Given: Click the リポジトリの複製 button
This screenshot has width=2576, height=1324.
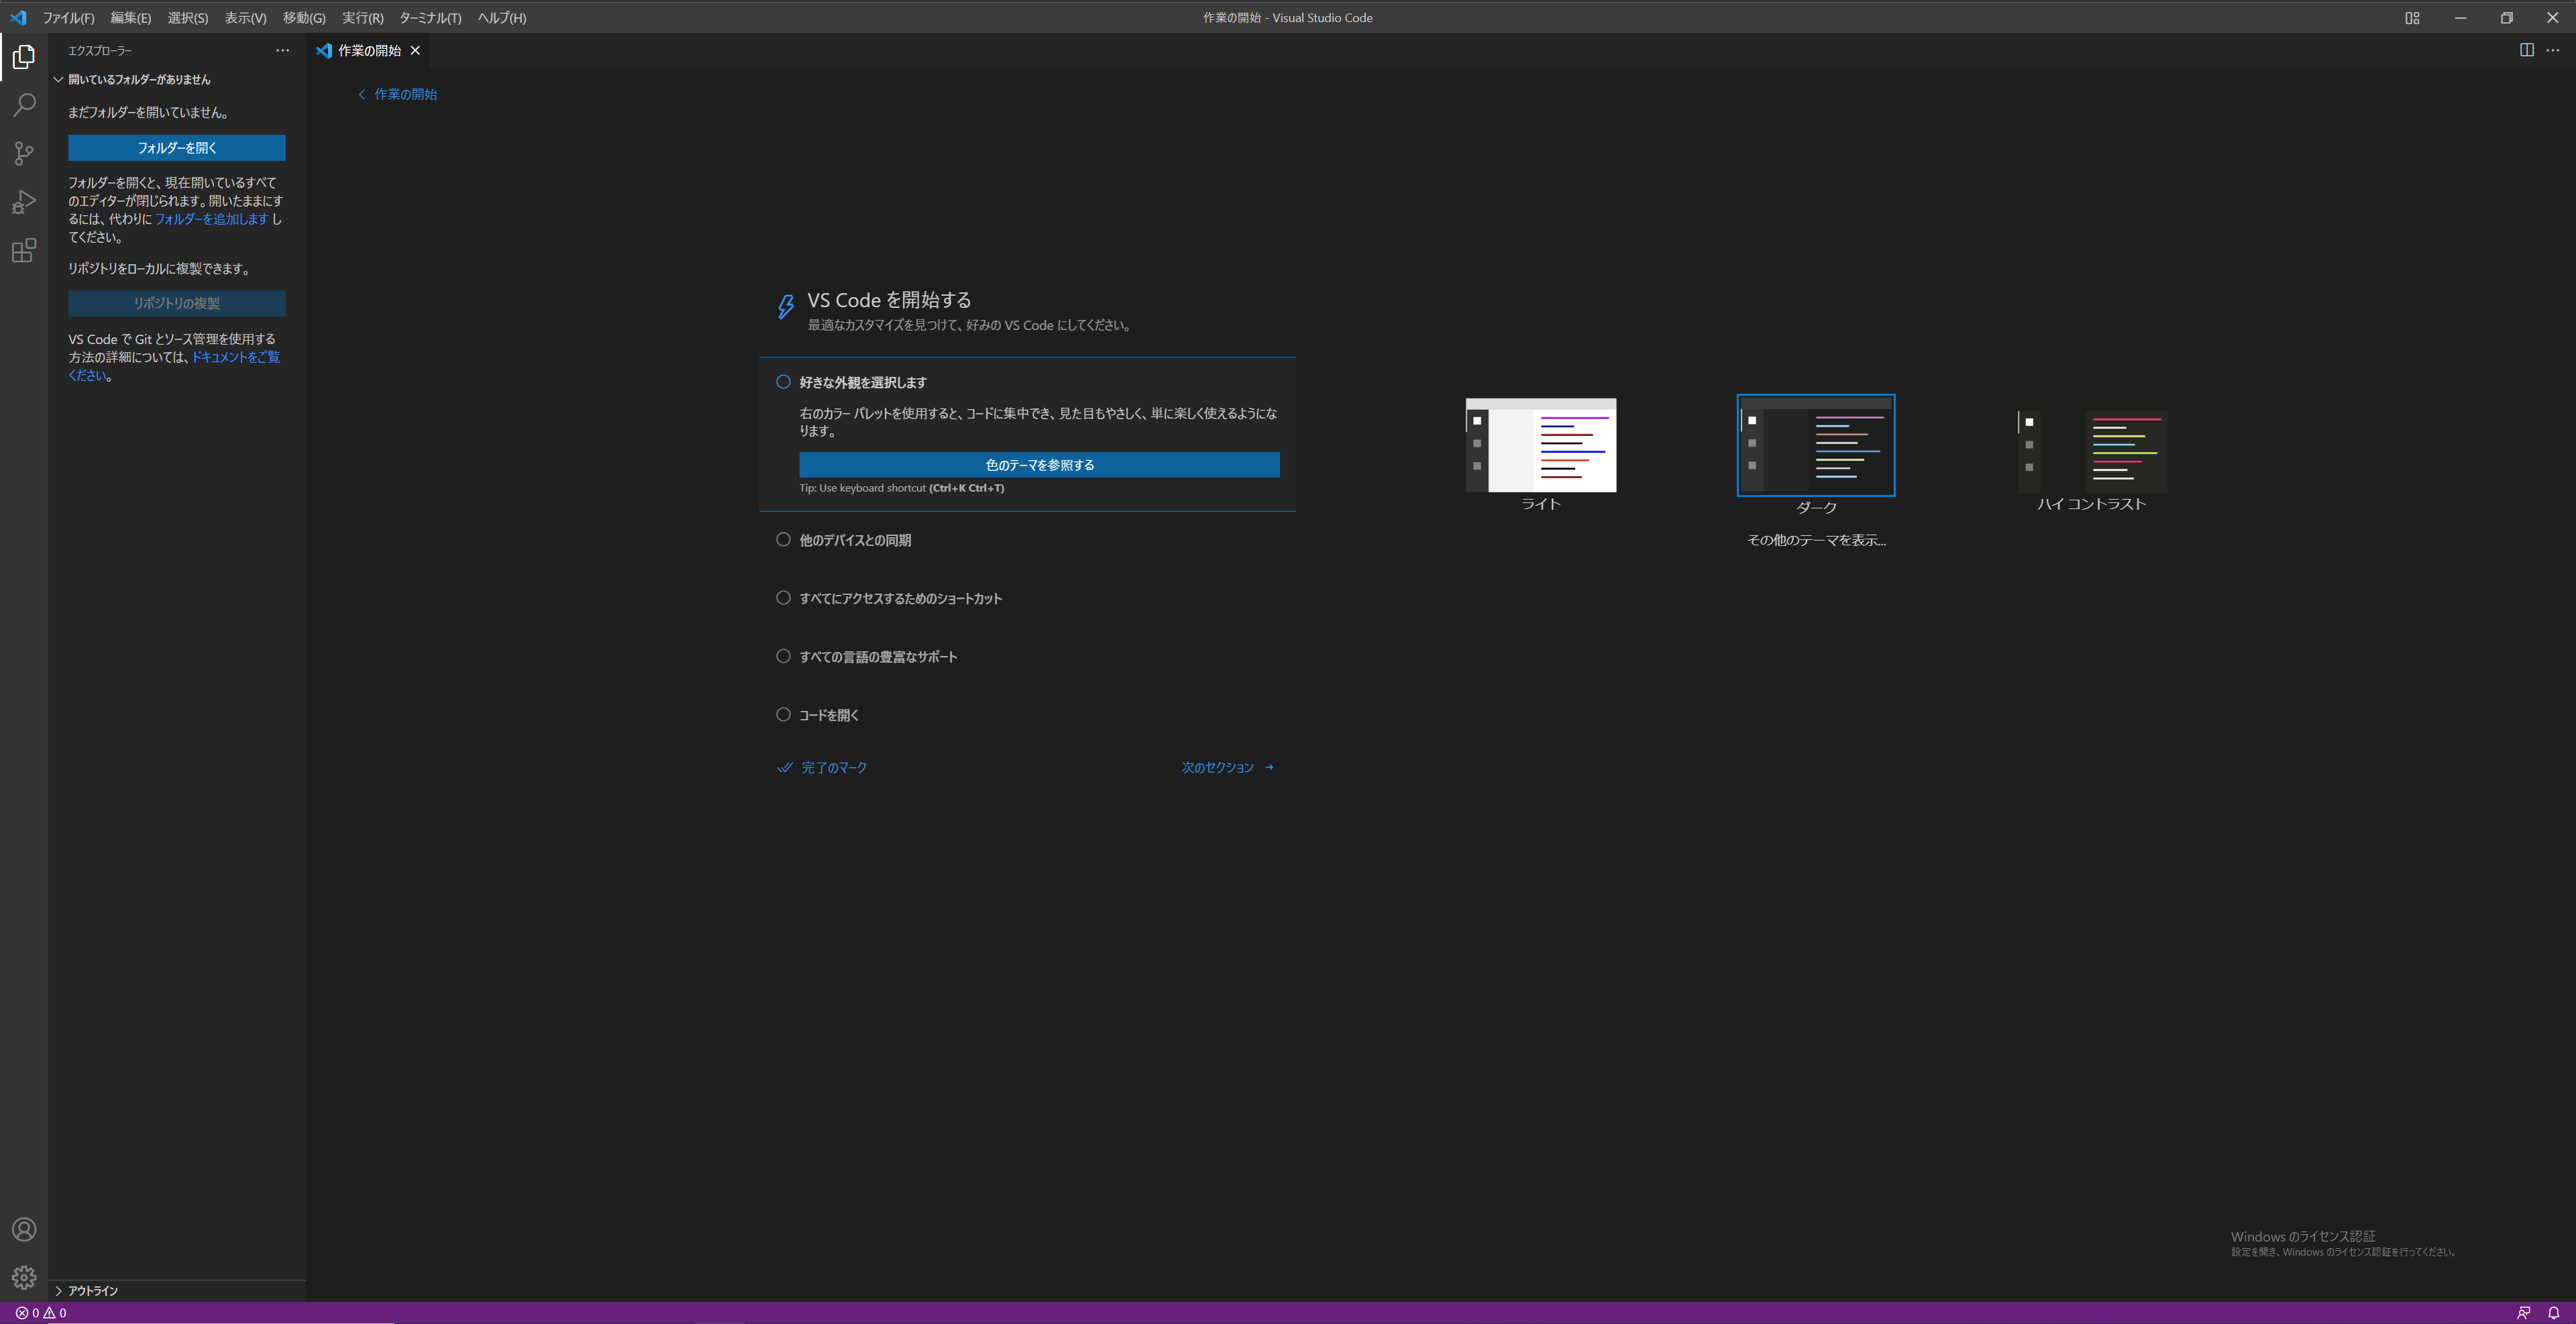Looking at the screenshot, I should click(x=177, y=303).
